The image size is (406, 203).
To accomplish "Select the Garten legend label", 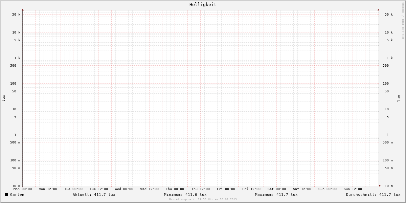I will coord(17,195).
